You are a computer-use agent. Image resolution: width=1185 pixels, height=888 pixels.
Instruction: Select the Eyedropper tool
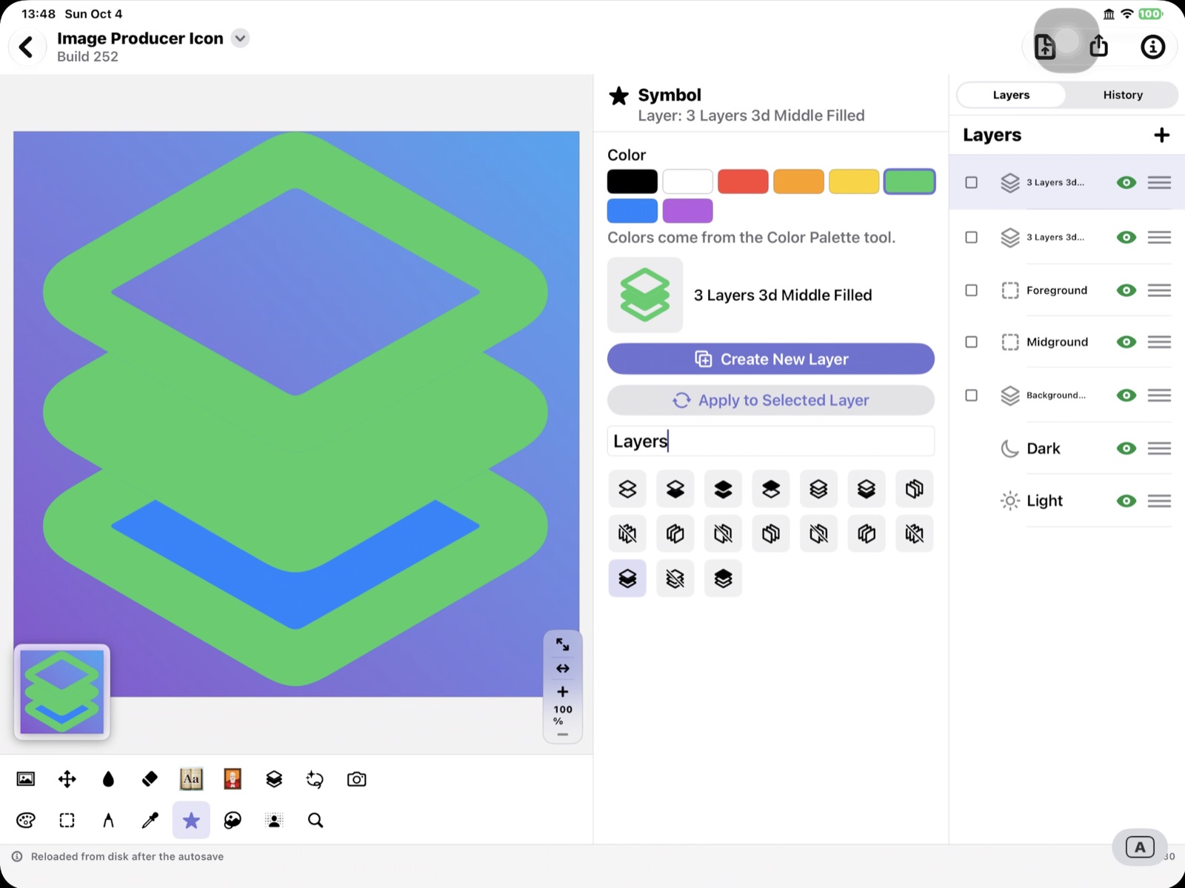pyautogui.click(x=150, y=820)
